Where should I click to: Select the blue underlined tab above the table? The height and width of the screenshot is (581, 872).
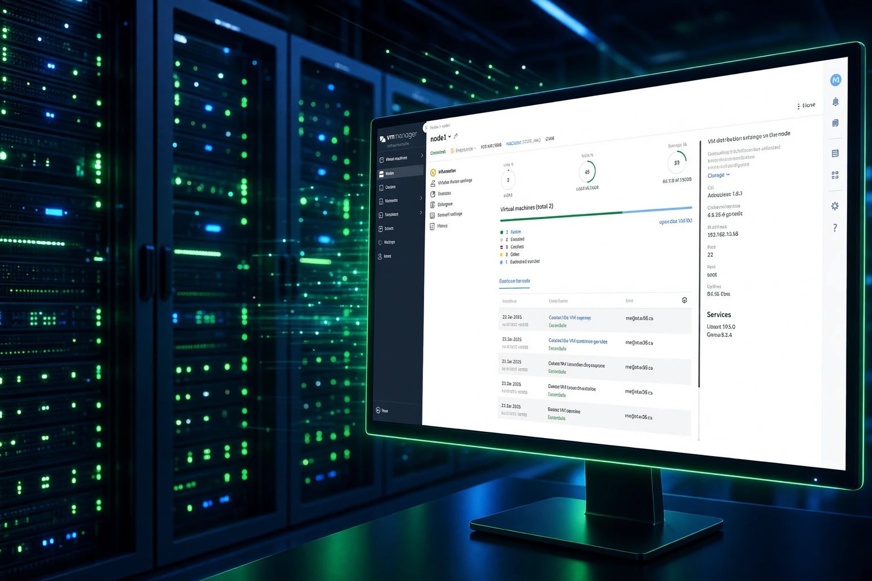pyautogui.click(x=514, y=281)
